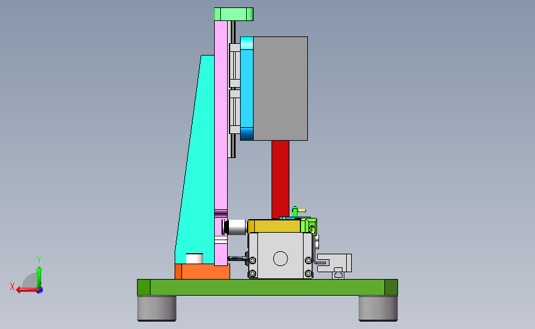This screenshot has height=329, width=535.
Task: Select the lowest gray linear guide carriage
Action: [x=234, y=112]
